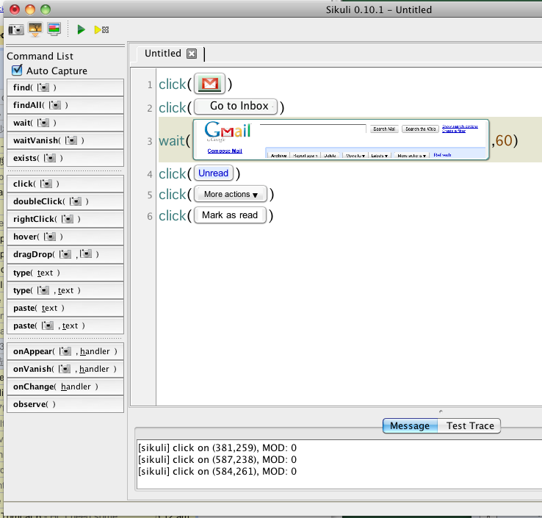This screenshot has width=542, height=518.
Task: Click the yellow minimize window button
Action: click(x=30, y=10)
